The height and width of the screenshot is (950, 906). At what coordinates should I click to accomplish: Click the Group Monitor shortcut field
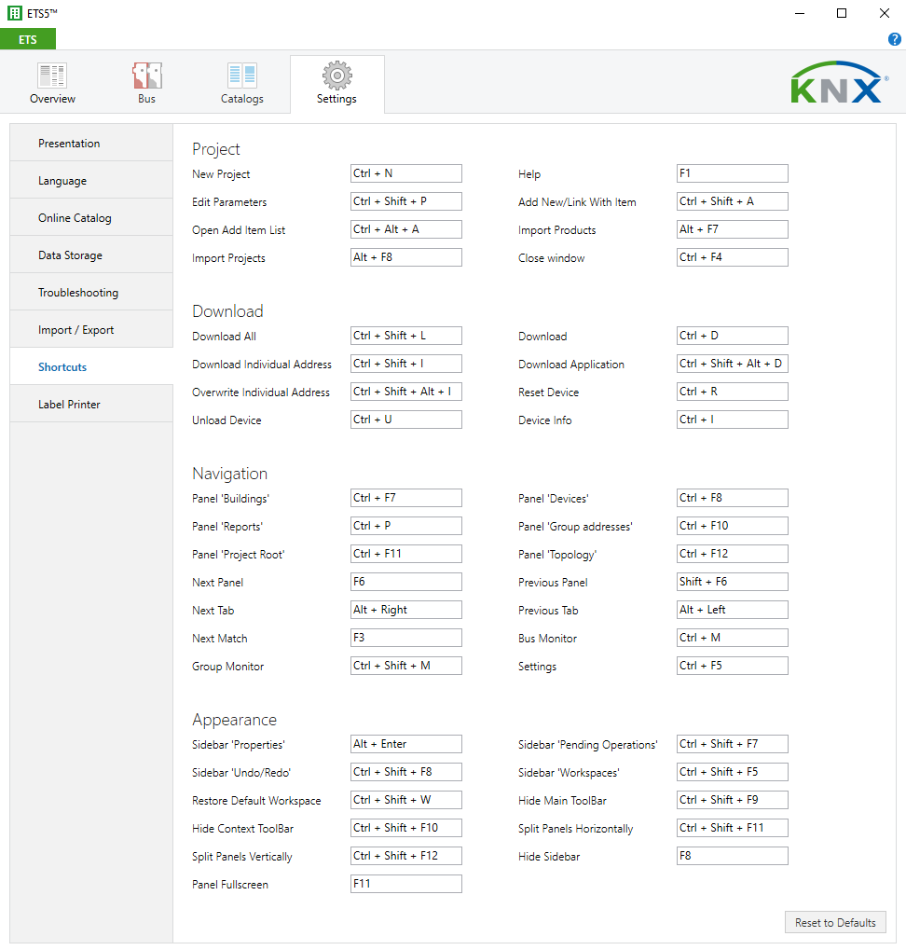click(x=405, y=666)
